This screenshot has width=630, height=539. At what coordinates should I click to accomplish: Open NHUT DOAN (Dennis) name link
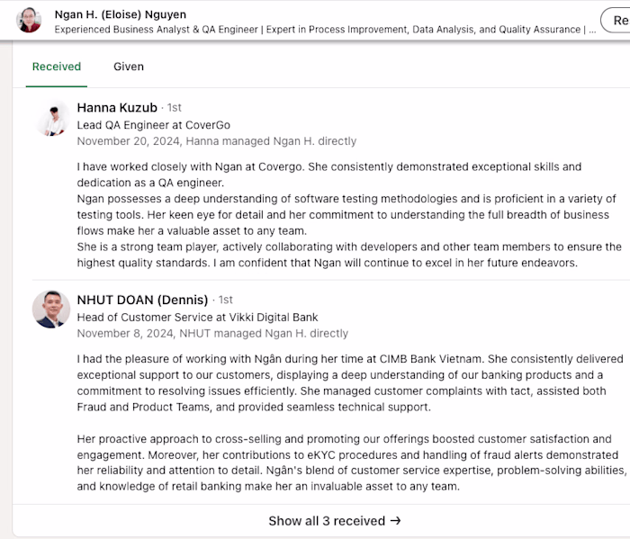pyautogui.click(x=142, y=300)
